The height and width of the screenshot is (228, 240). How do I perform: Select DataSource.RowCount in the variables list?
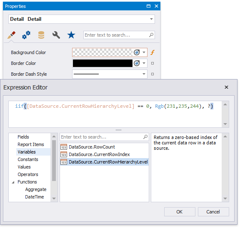coord(104,147)
